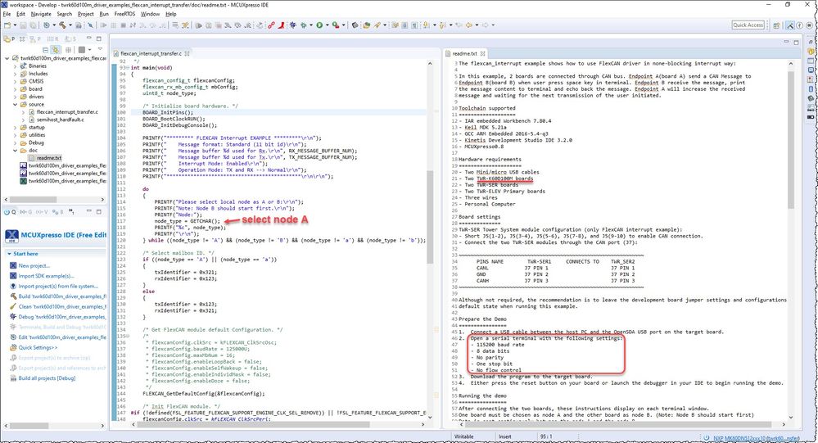
Task: Click the readme editor horizontal scrollbar
Action: point(619,424)
